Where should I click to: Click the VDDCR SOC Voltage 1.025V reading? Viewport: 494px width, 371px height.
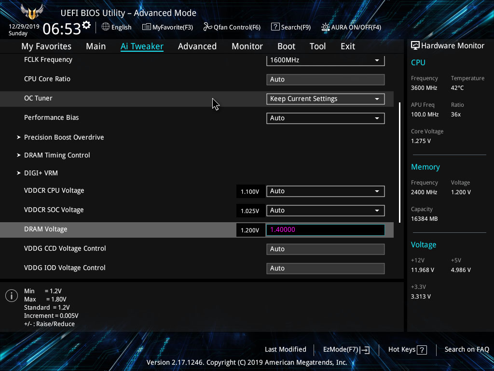pyautogui.click(x=250, y=211)
